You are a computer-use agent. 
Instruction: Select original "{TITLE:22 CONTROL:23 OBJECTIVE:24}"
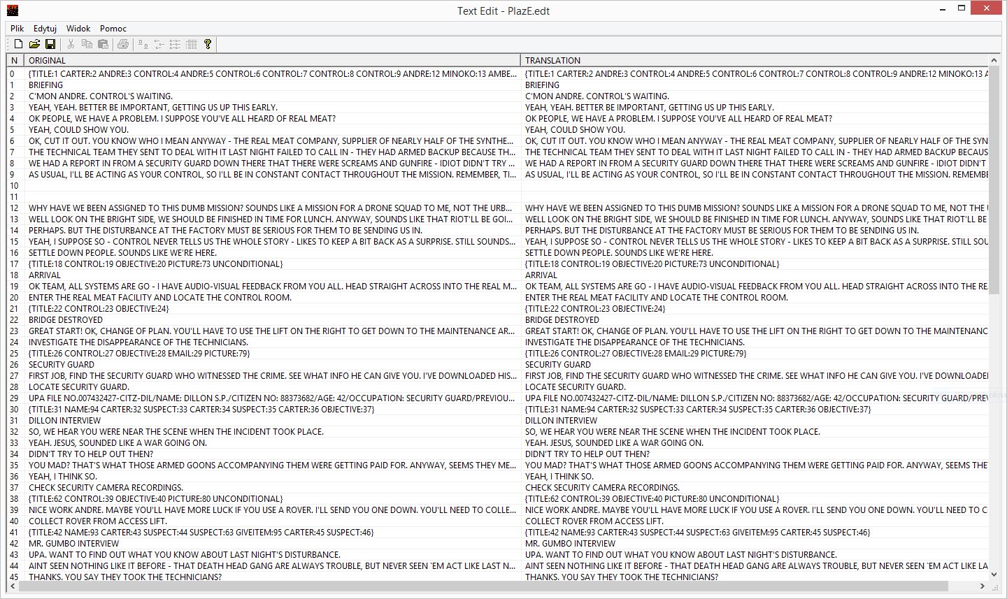coord(99,309)
